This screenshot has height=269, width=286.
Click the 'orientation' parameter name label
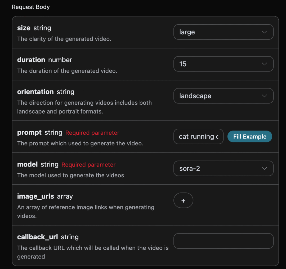35,92
